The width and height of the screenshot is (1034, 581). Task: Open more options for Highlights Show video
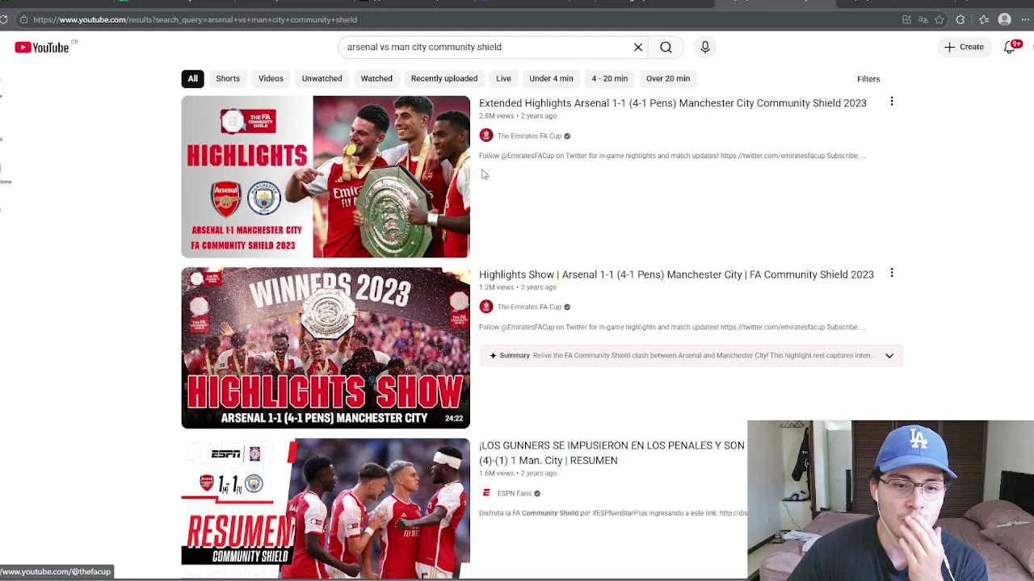tap(892, 273)
